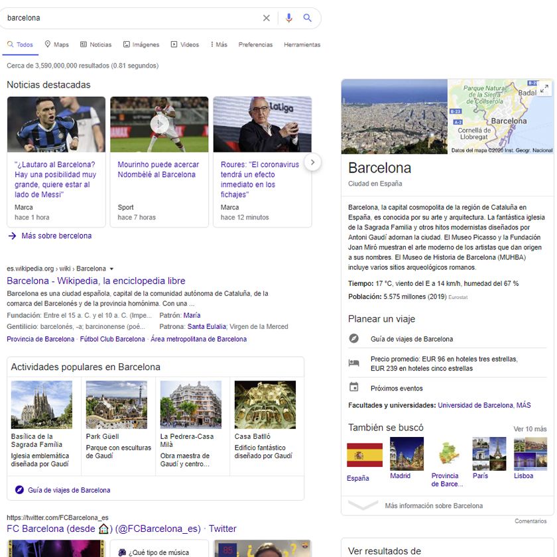
Task: Click the Roures LaLiga news image
Action: coord(262,125)
